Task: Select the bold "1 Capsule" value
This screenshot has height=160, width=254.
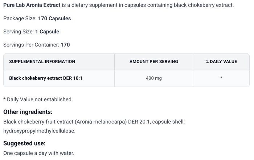Action: tap(47, 32)
